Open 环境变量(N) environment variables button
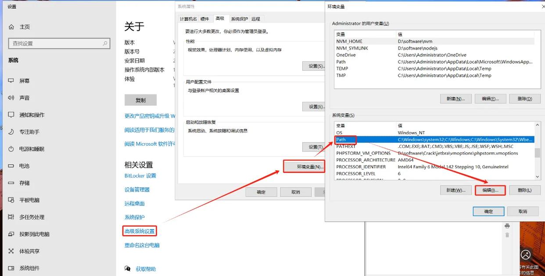 click(304, 167)
